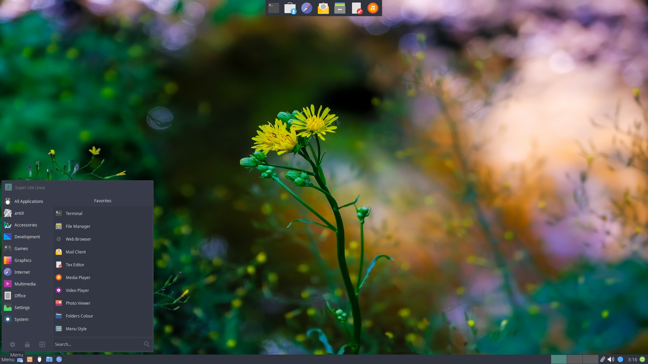Launch Web Browser from Favorites
The image size is (648, 364).
(x=103, y=239)
